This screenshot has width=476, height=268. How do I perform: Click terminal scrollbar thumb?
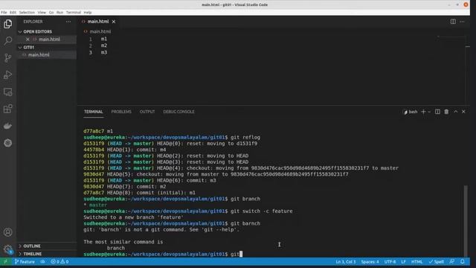click(x=466, y=221)
